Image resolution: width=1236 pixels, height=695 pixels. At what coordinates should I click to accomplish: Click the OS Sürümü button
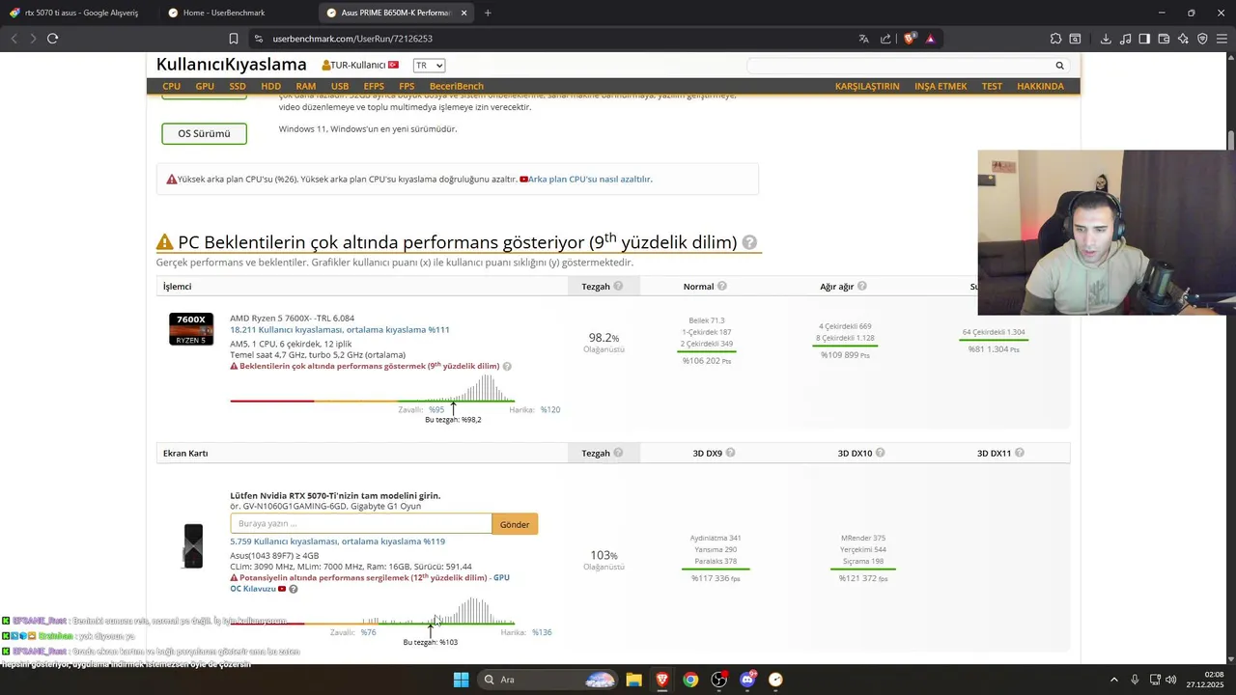[204, 133]
